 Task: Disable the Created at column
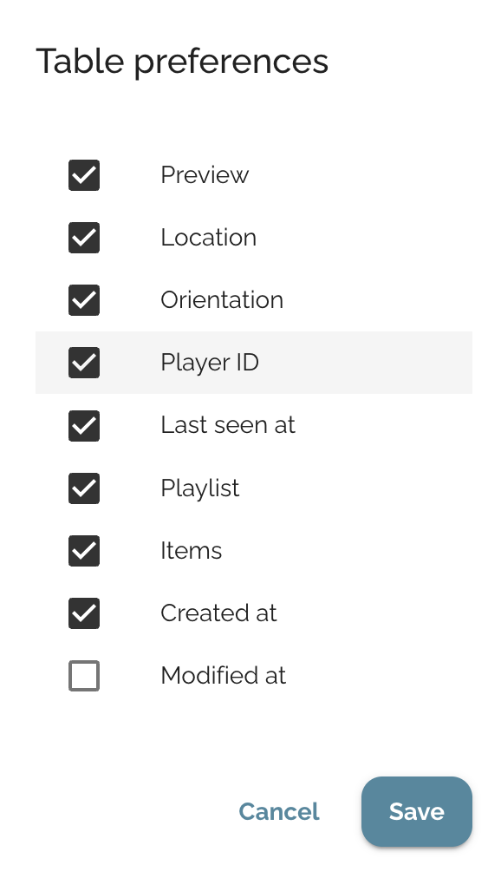click(x=84, y=613)
